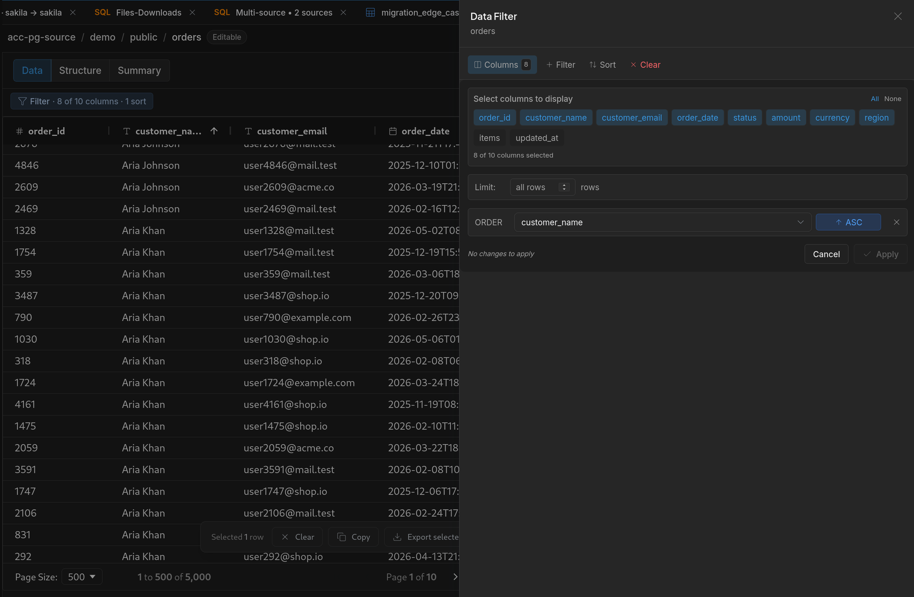
Task: Close the sakila → sakila tab
Action: pos(73,12)
